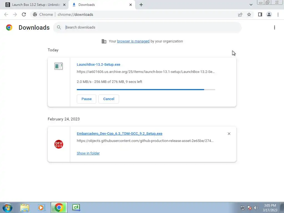Go forward with the forward arrow
The width and height of the screenshot is (284, 213).
point(15,14)
